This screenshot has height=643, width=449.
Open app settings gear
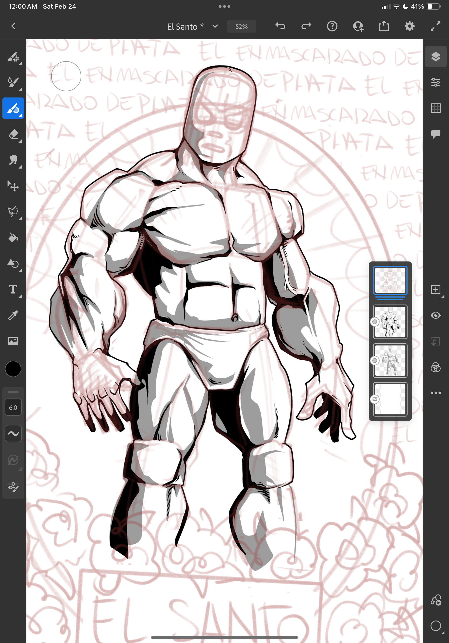tap(409, 26)
